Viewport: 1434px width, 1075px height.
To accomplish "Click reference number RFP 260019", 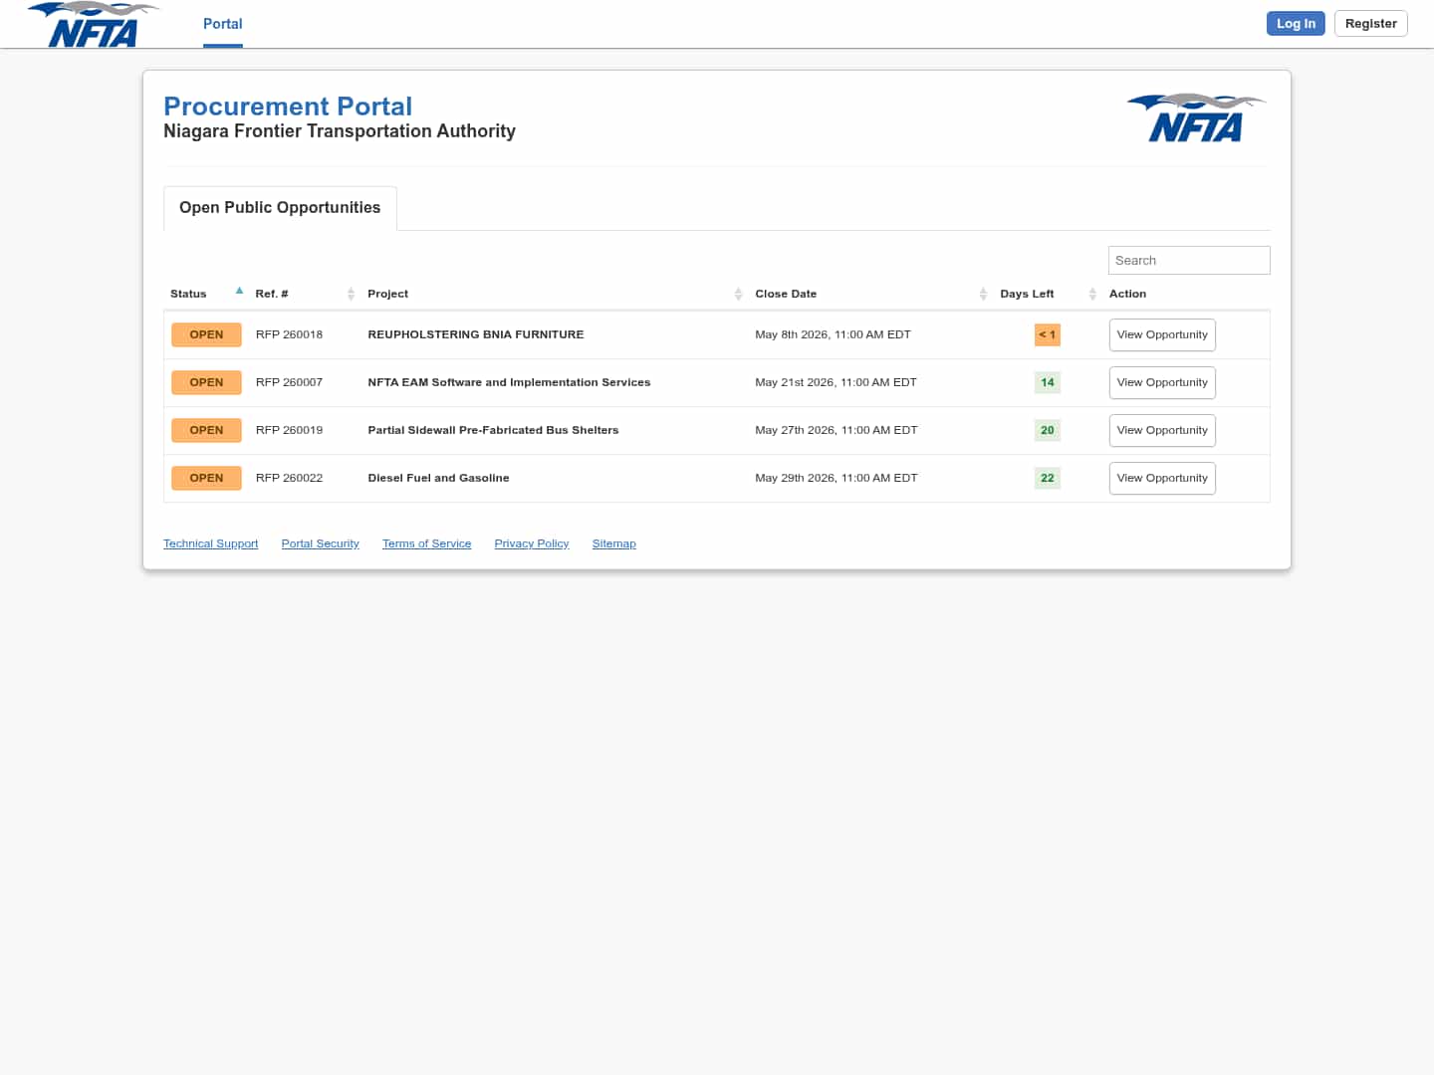I will [x=289, y=431].
